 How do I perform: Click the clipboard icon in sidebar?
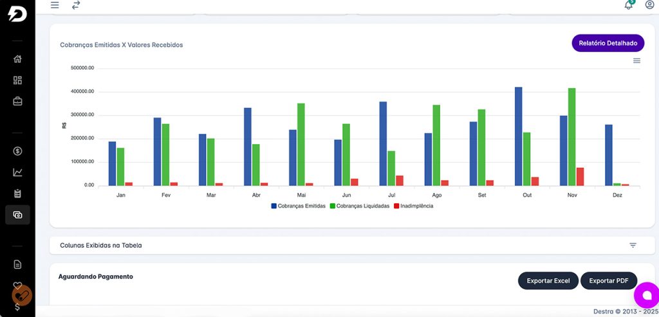coord(17,194)
